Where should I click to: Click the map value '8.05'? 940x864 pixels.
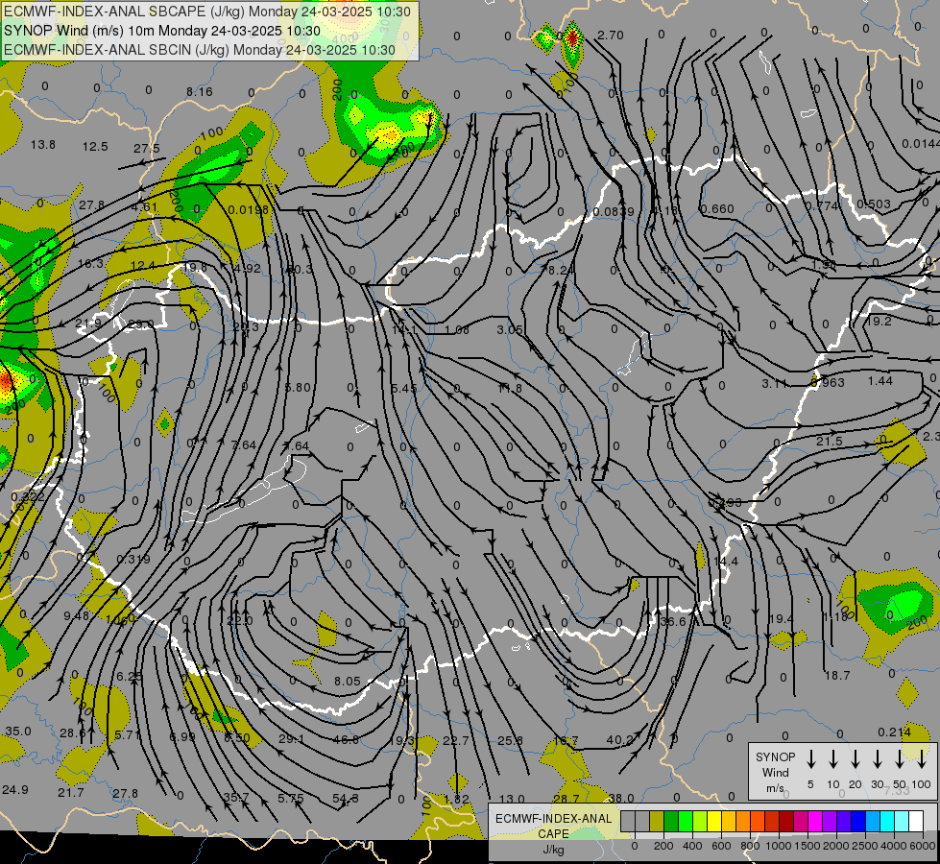tap(348, 682)
